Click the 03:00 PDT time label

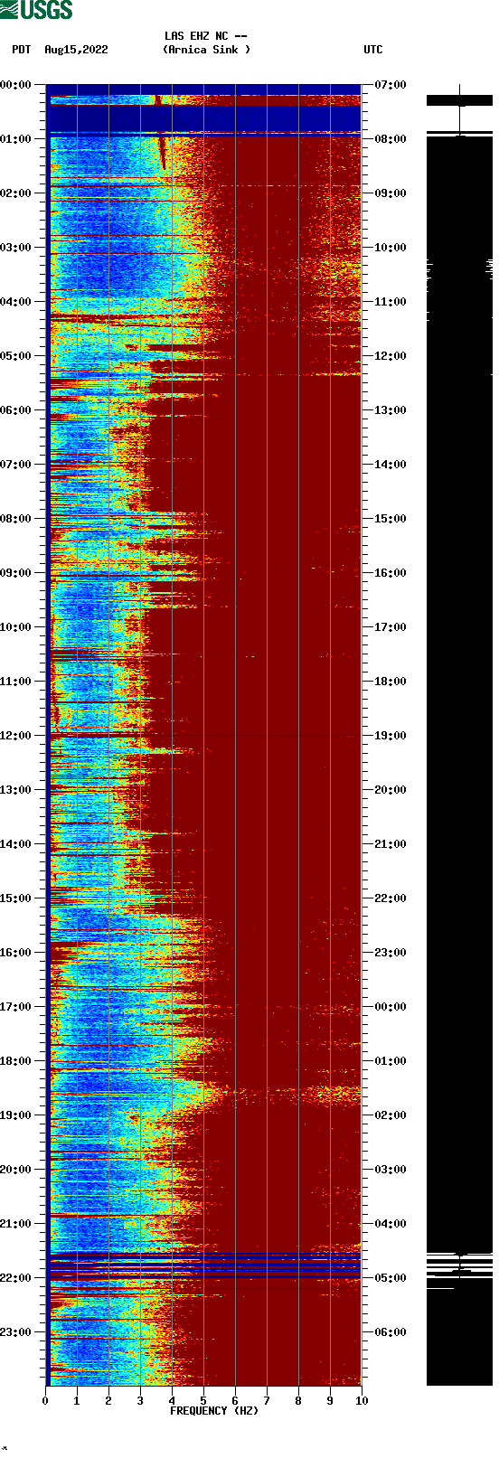[15, 248]
